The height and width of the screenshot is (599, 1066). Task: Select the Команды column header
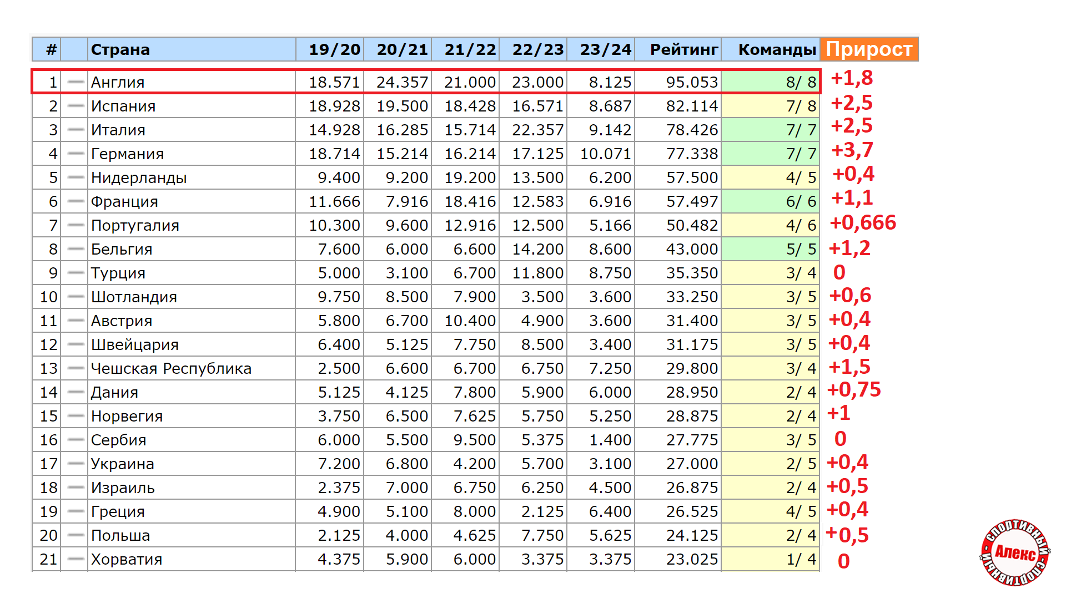[x=777, y=49]
